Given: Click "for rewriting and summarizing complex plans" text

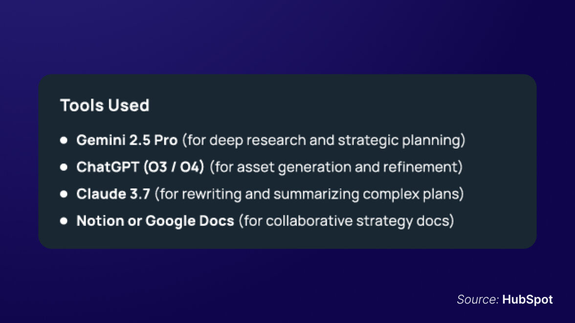Looking at the screenshot, I should pyautogui.click(x=309, y=194).
